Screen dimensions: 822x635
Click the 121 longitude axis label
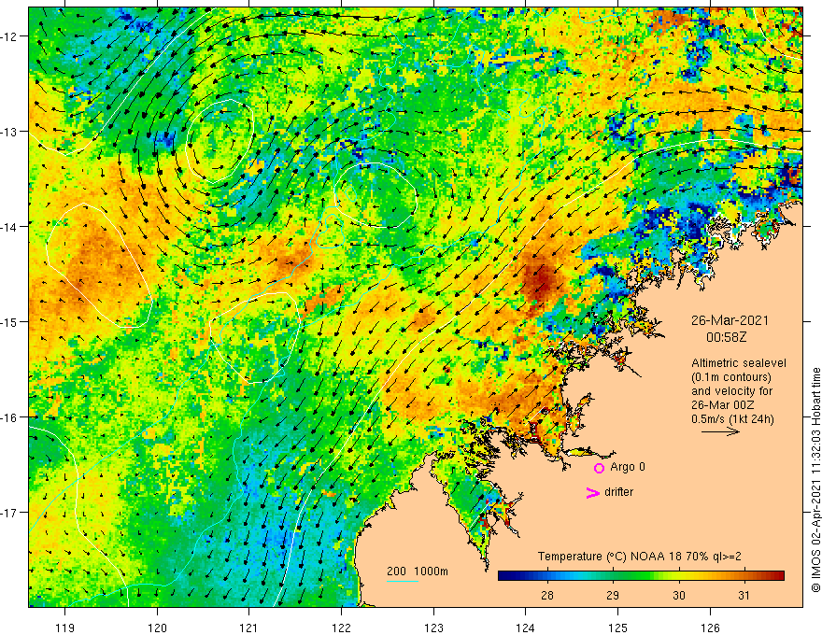point(249,628)
